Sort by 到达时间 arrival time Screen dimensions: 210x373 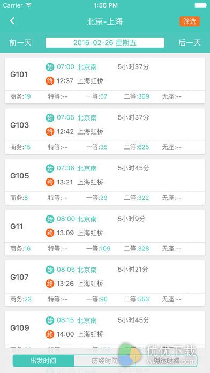(x=166, y=361)
